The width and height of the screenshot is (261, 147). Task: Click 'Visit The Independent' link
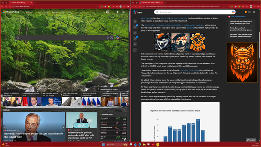click(x=238, y=16)
